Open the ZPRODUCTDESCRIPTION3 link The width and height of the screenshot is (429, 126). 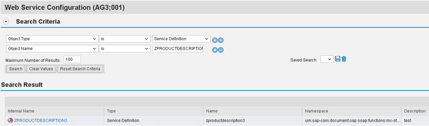[x=41, y=120]
